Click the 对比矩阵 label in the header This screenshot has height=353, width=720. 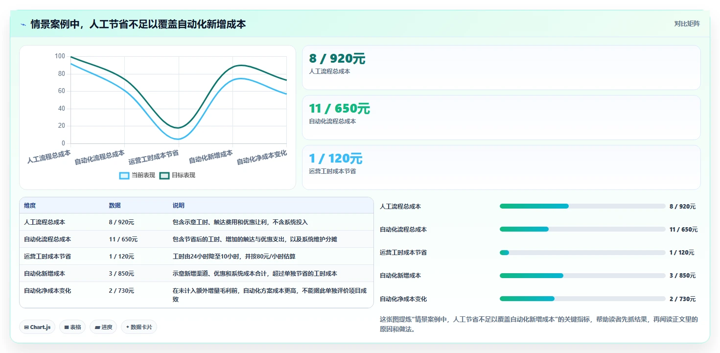click(x=687, y=24)
